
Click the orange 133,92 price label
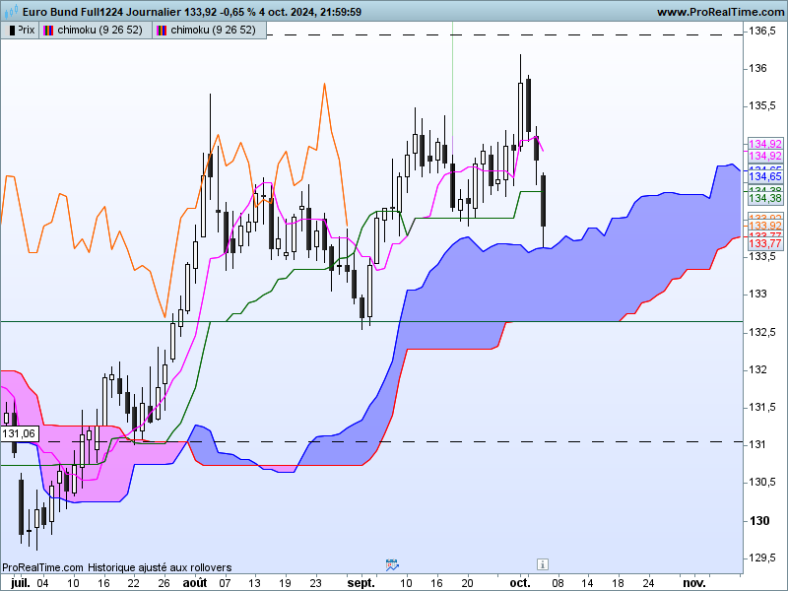[765, 226]
